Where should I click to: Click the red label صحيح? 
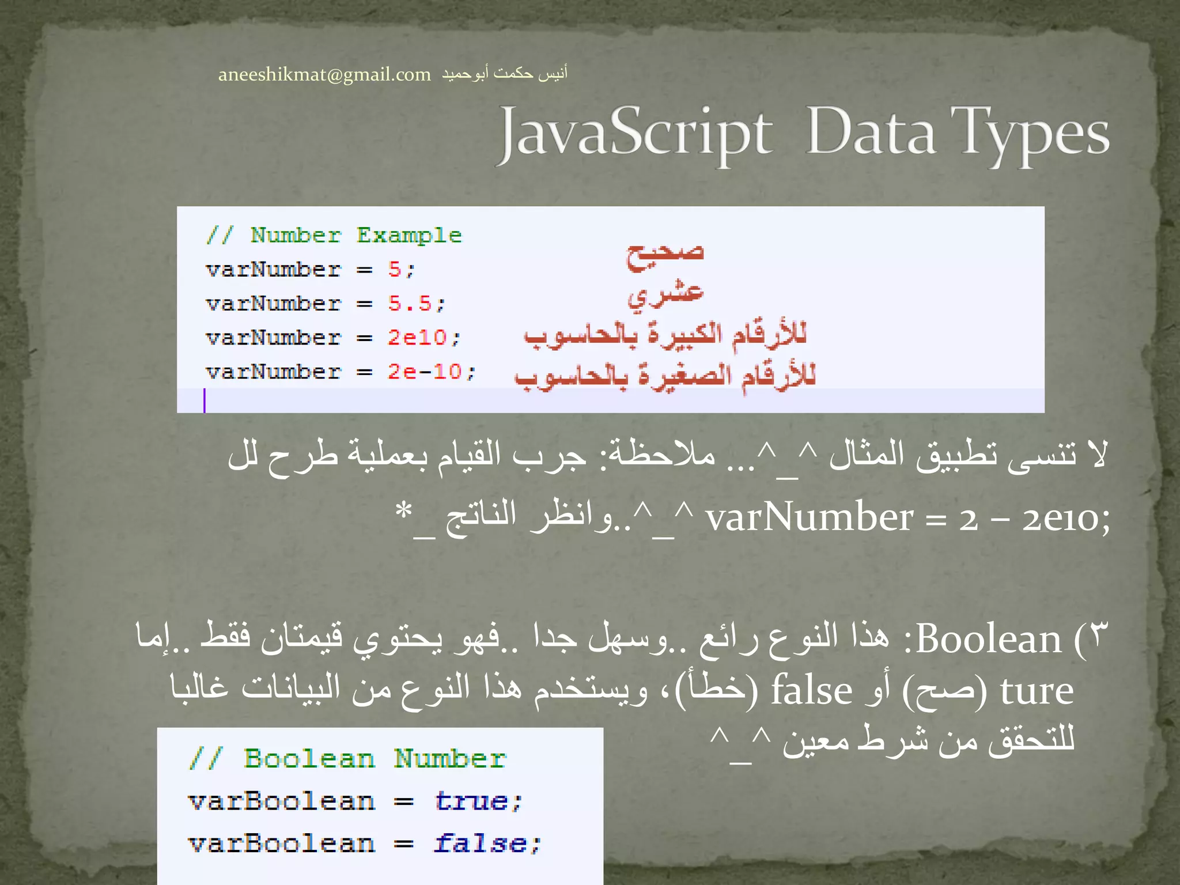click(x=665, y=256)
